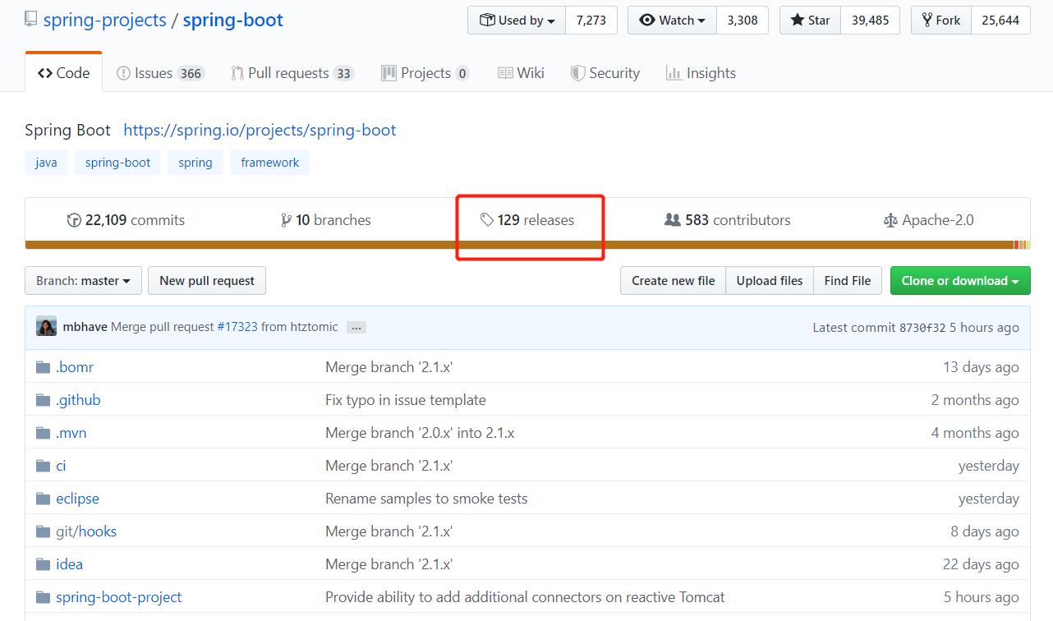Click the Find File button
Image resolution: width=1053 pixels, height=621 pixels.
click(848, 280)
